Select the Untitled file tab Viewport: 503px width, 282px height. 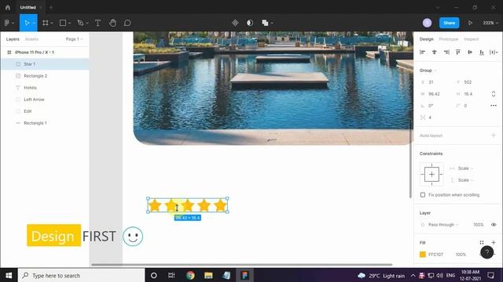(28, 7)
